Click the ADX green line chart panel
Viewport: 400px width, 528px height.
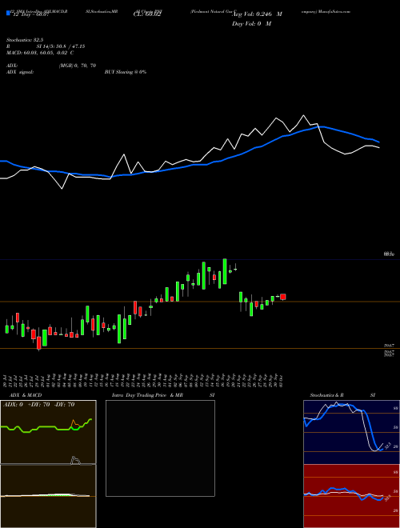point(48,432)
